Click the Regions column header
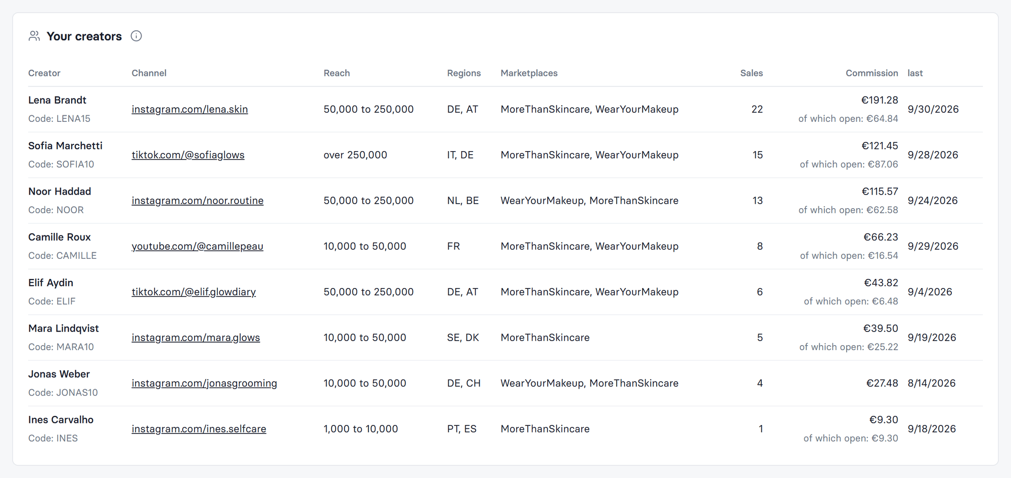The width and height of the screenshot is (1011, 478). (464, 73)
